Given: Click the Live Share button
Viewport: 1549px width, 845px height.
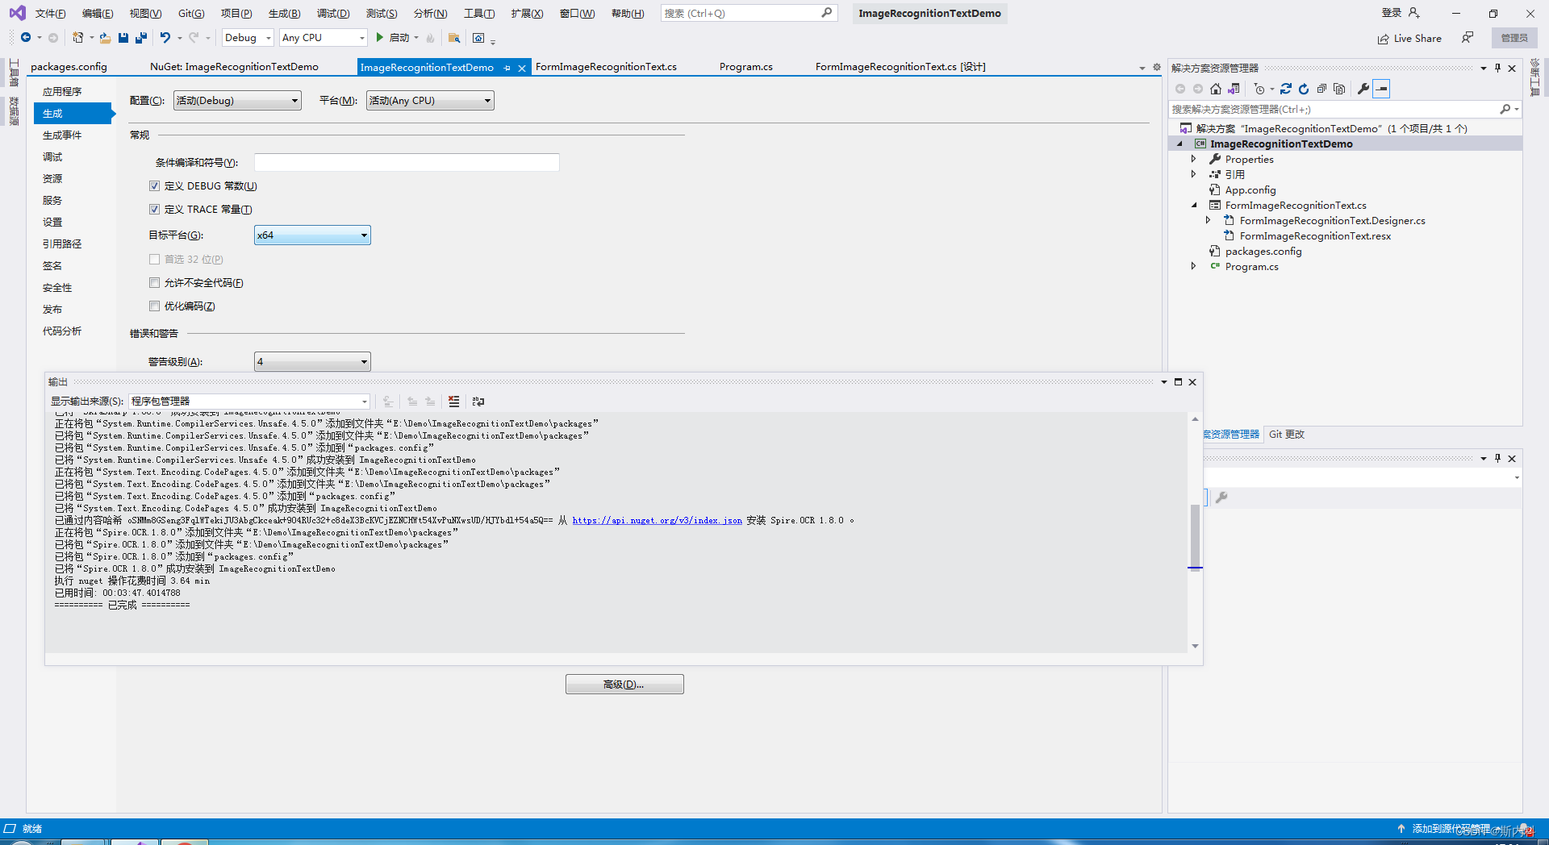Looking at the screenshot, I should [1409, 38].
